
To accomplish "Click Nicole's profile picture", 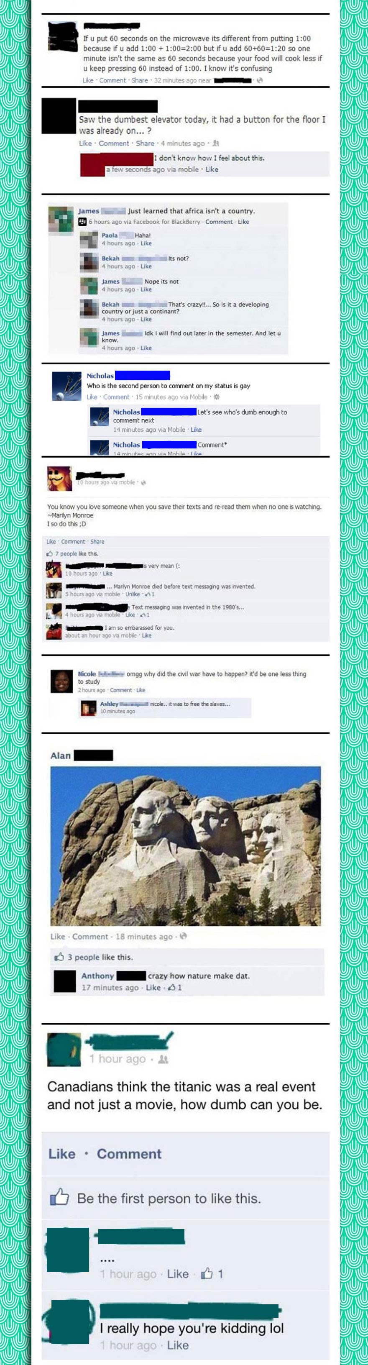I will point(61,681).
